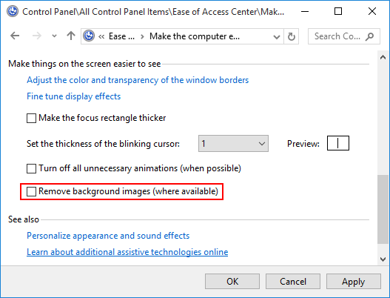390x298 pixels.
Task: Click the vertical scrollbar thumb
Action: click(x=383, y=209)
